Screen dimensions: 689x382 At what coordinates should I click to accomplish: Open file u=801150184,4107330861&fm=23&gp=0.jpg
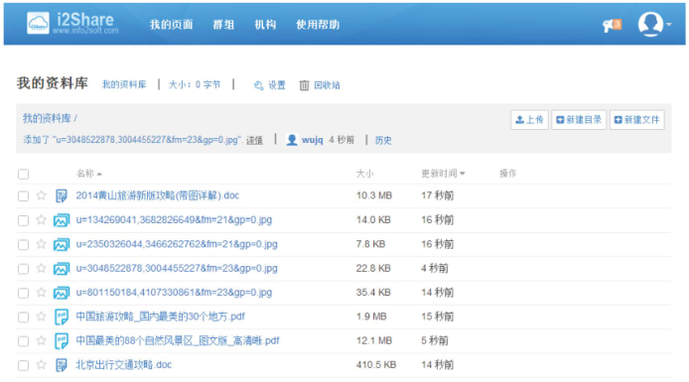(174, 292)
